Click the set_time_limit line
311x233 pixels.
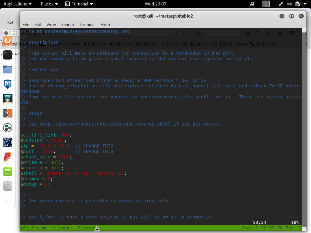(x=46, y=135)
